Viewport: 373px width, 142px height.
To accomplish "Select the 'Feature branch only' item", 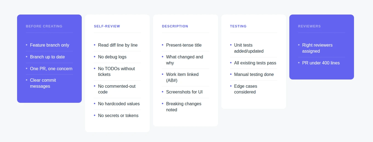I will click(x=50, y=45).
